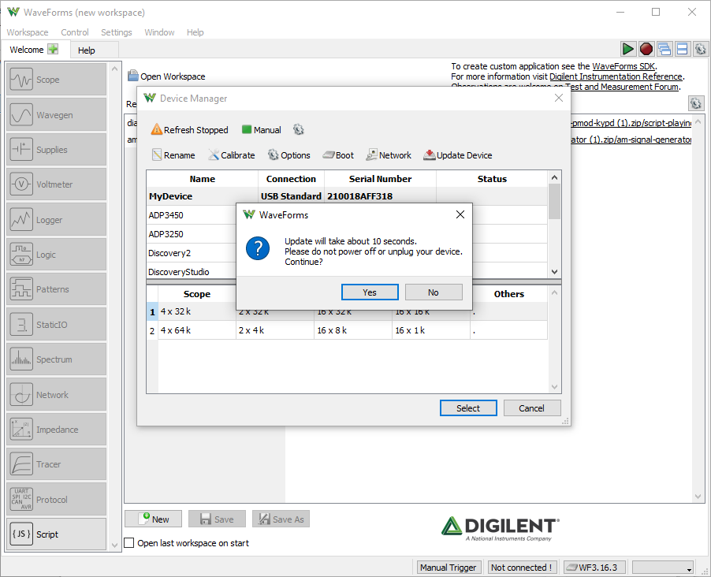This screenshot has width=711, height=577.
Task: Open the Settings menu
Action: coord(117,32)
